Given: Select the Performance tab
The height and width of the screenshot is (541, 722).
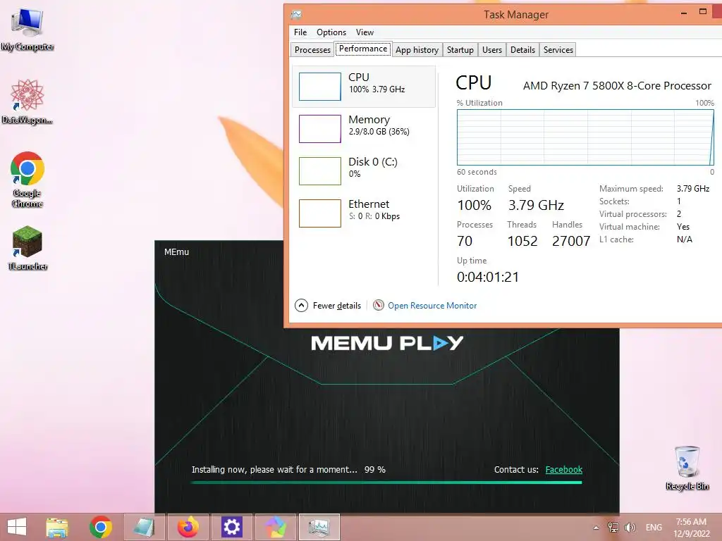Looking at the screenshot, I should tap(363, 49).
